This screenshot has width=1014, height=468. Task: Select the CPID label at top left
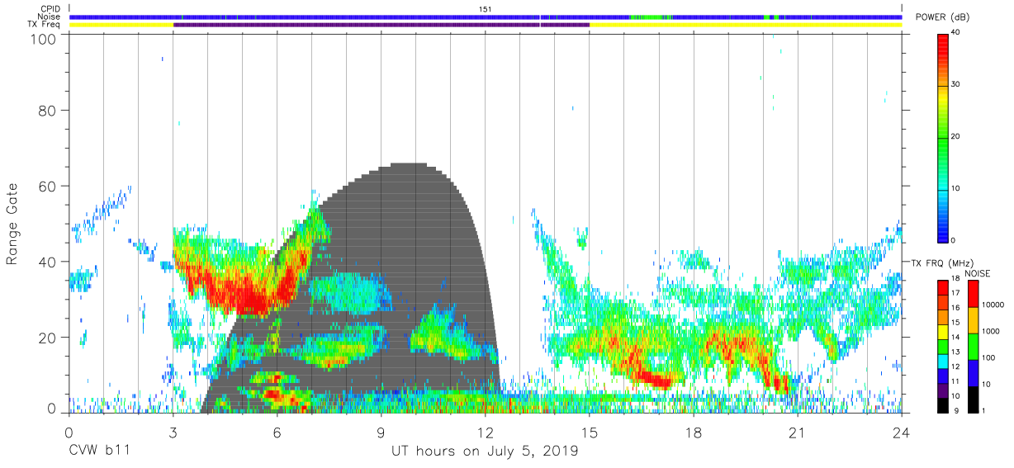pos(51,9)
